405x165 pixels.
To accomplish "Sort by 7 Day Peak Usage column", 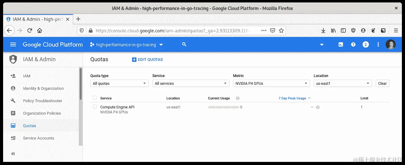I will (x=294, y=98).
